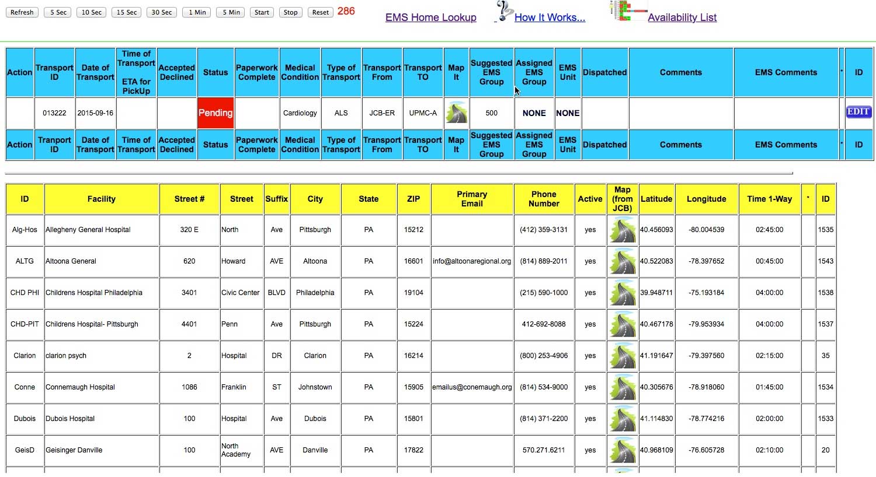Screen dimensions: 876x477
Task: Click the Stop timer button
Action: point(290,12)
